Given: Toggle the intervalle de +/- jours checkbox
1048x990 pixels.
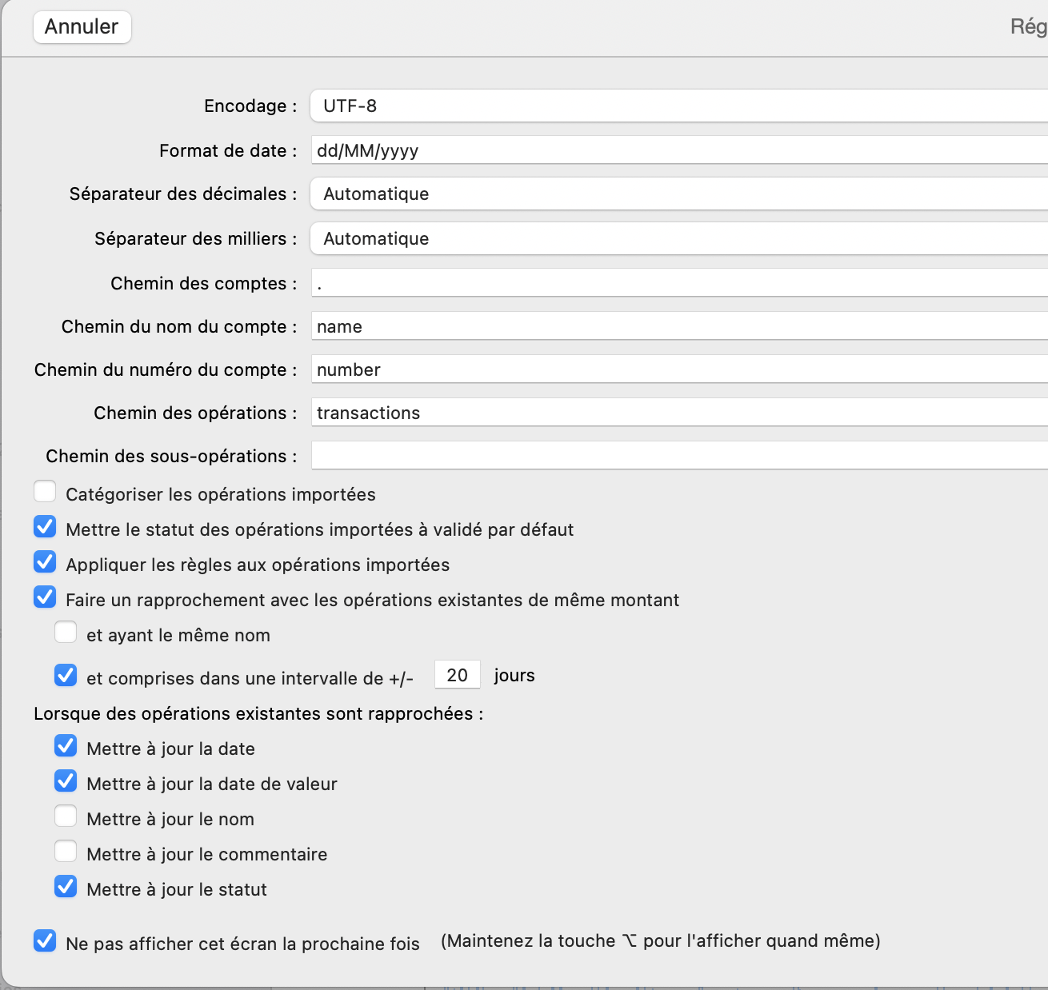Looking at the screenshot, I should click(x=66, y=676).
